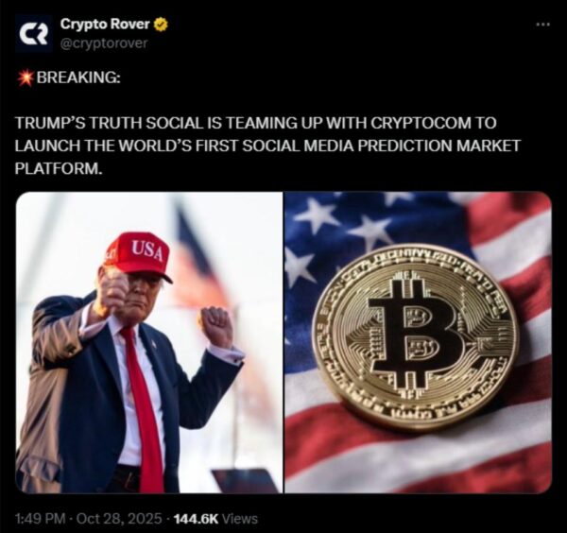Image resolution: width=567 pixels, height=533 pixels.
Task: Click the gold verified badge icon
Action: 161,25
